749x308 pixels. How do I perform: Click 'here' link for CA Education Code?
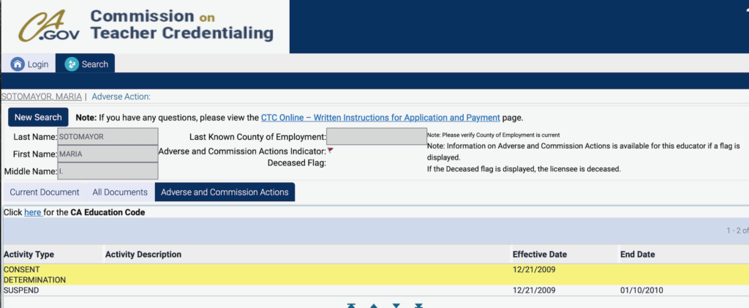[32, 212]
